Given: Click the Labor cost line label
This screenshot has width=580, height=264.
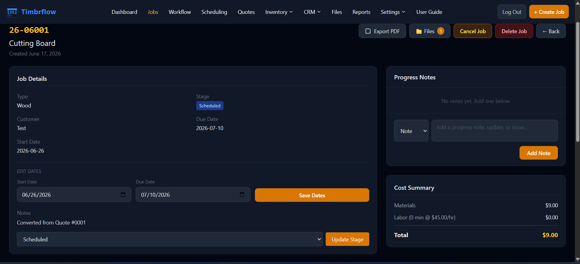Looking at the screenshot, I should pos(425,218).
